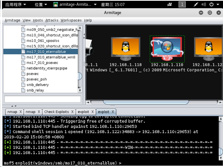Screen dimensions: 223x167
Task: Open the volume speaker icon
Action: tap(204, 4)
